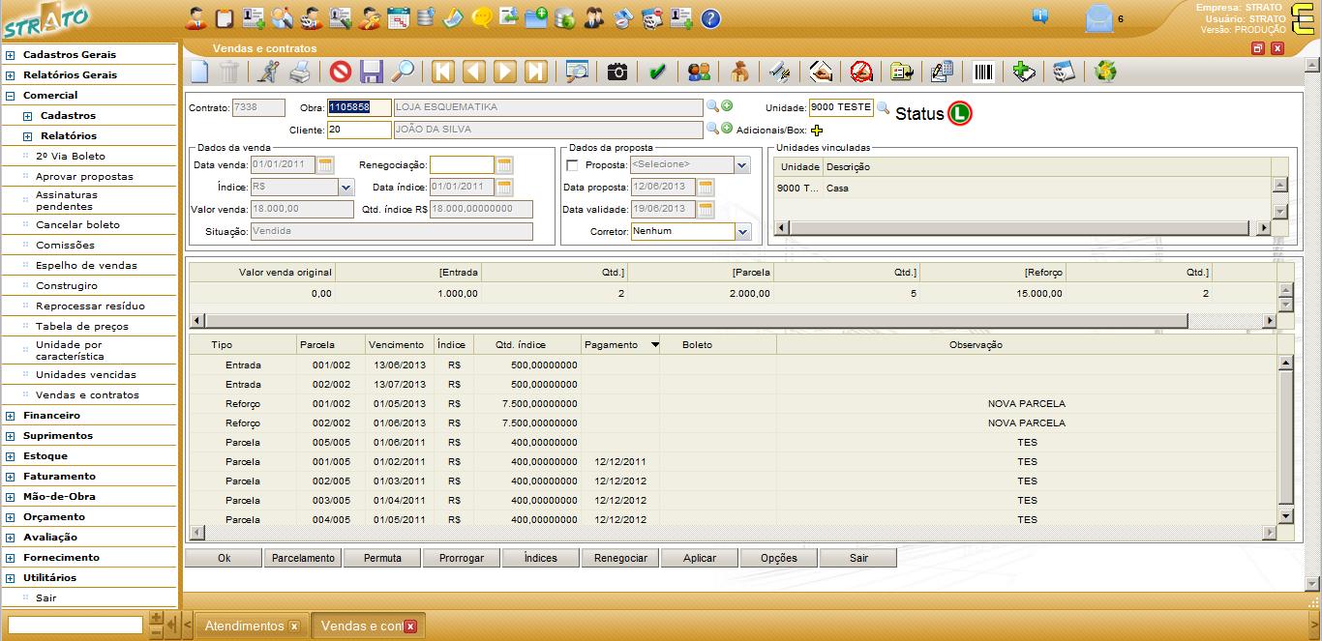Click the green checkmark toolbar icon
The width and height of the screenshot is (1322, 641).
coord(658,72)
